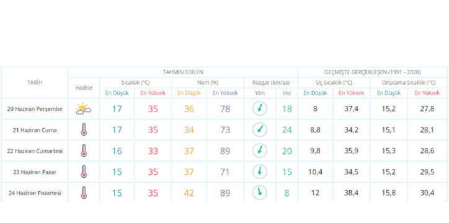Screen dimensions: 449x223
Task: Click En Düşük subheader under Sıcaklık
Action: 117,93
